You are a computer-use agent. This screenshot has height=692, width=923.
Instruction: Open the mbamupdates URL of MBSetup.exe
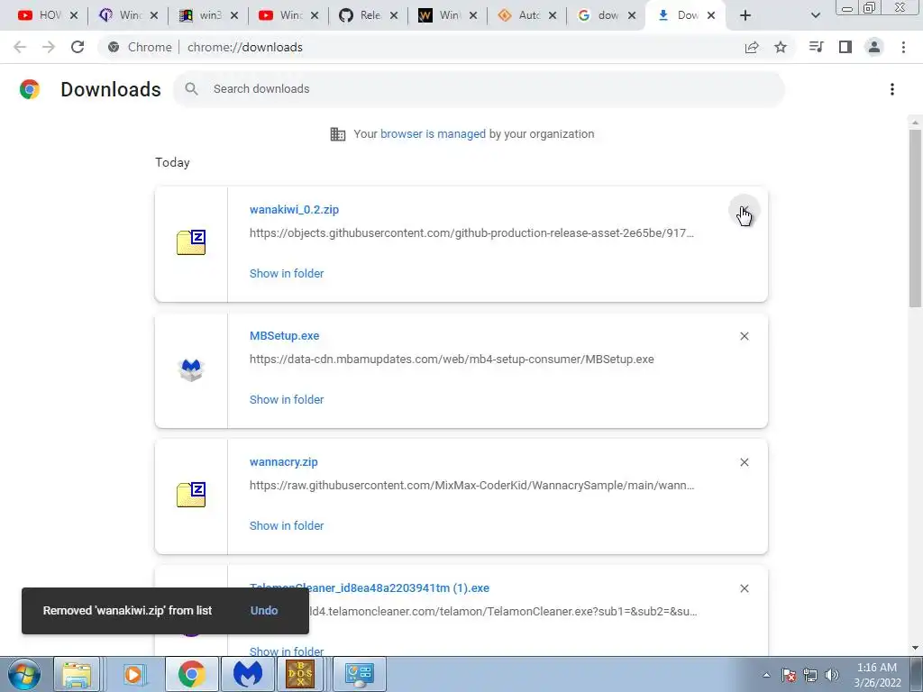(452, 359)
